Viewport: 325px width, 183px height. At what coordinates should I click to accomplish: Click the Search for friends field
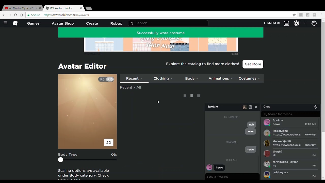point(290,114)
